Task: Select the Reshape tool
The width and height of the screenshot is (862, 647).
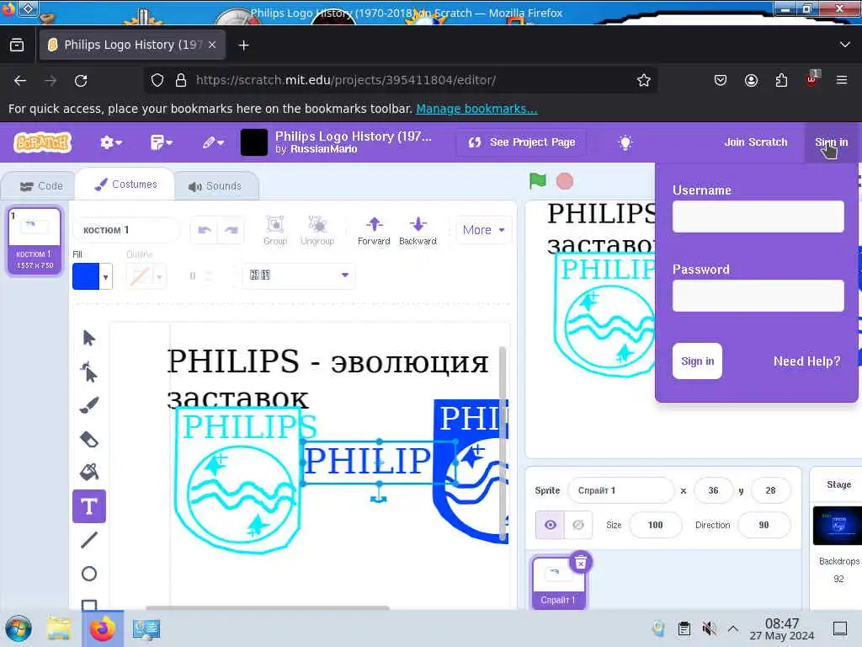Action: pos(88,372)
